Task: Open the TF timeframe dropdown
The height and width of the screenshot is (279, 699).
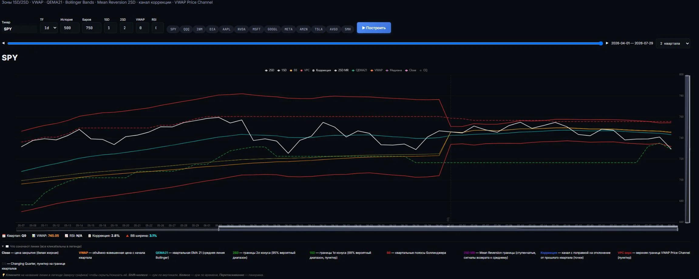Action: point(49,28)
